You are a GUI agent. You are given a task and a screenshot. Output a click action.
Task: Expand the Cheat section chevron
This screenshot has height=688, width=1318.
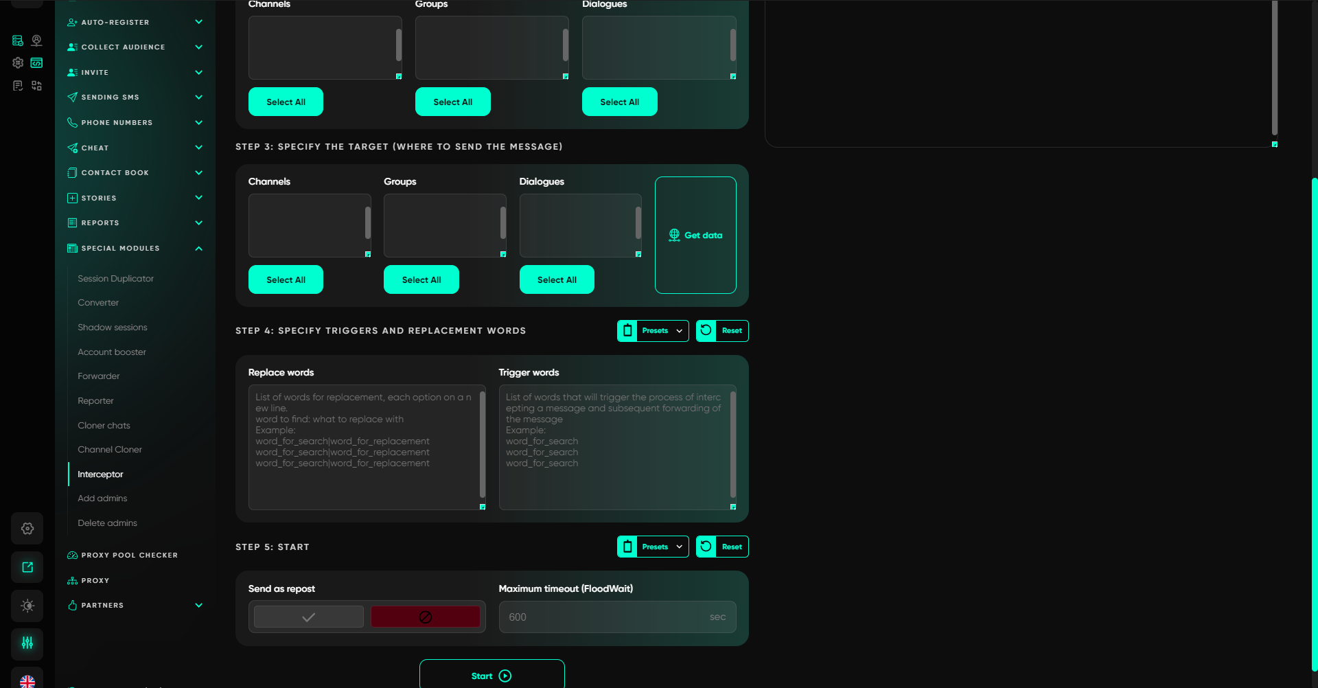[x=199, y=148]
